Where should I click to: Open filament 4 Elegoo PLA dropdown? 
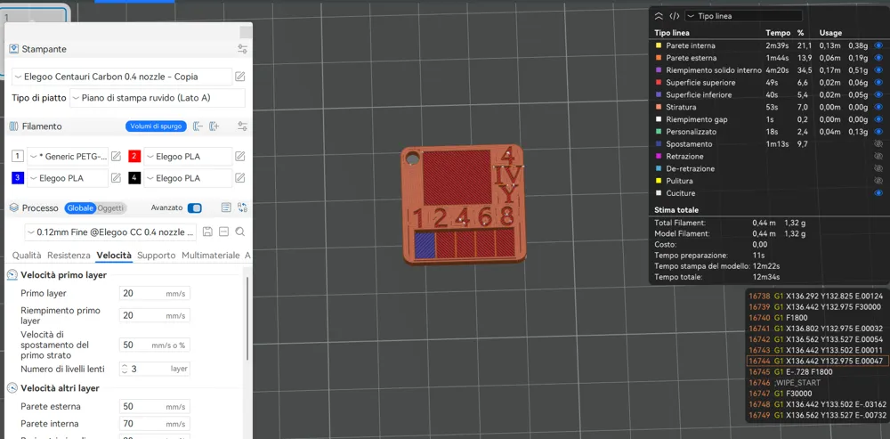point(188,178)
